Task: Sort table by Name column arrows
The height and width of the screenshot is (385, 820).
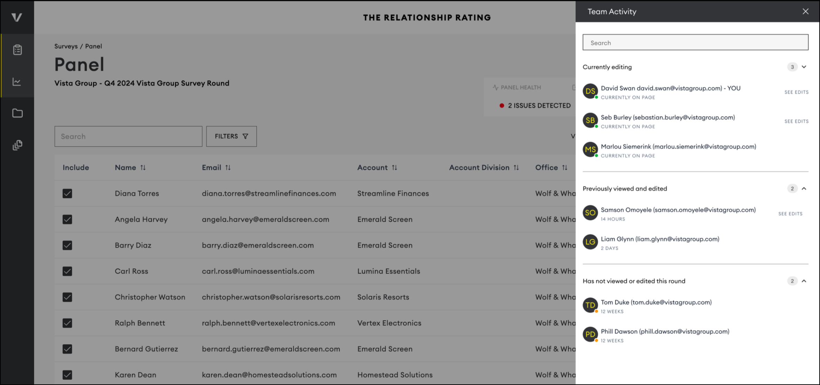Action: [143, 167]
